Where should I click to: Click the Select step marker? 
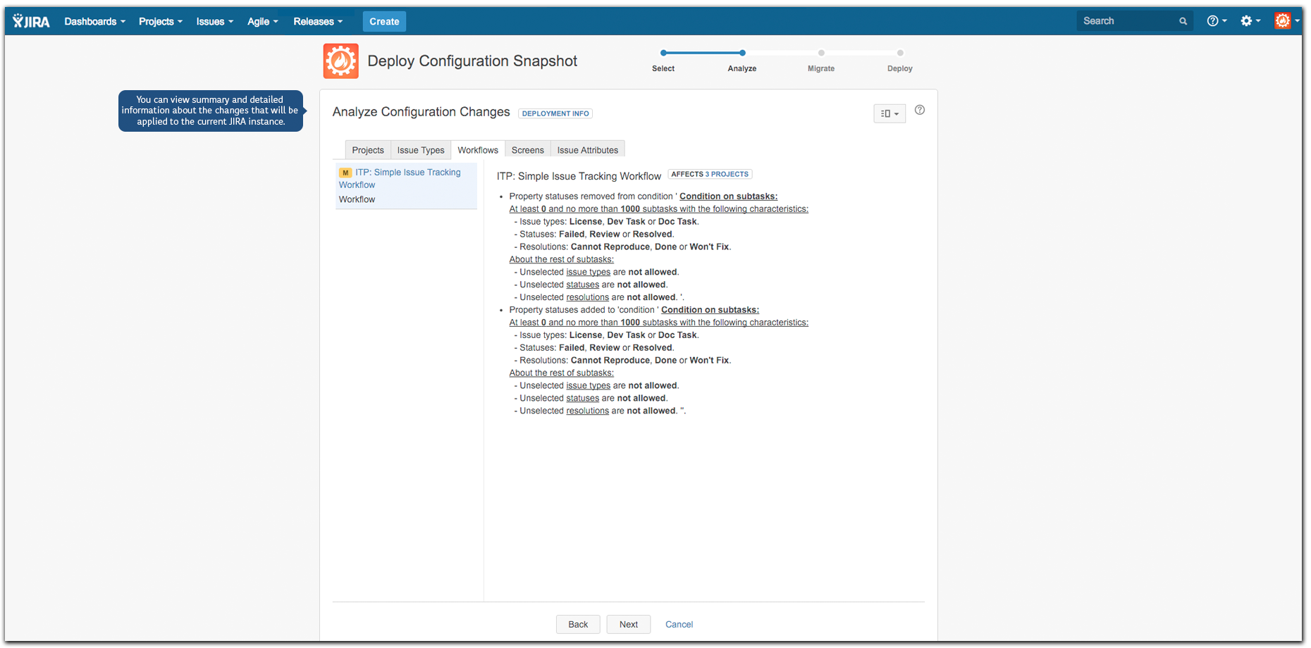(x=663, y=53)
